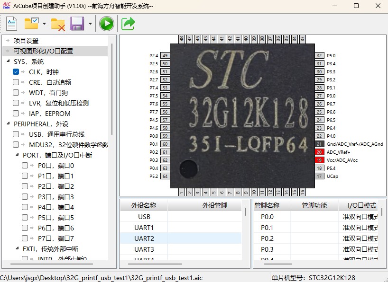Image resolution: width=388 pixels, height=282 pixels.
Task: Select chip pin 50 for P2.5
Action: (165, 64)
